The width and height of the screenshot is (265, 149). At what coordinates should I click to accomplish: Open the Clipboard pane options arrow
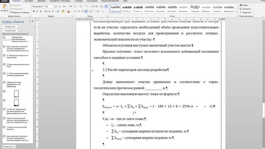tap(30, 22)
